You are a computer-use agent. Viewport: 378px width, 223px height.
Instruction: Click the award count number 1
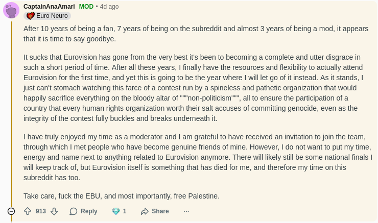125,211
